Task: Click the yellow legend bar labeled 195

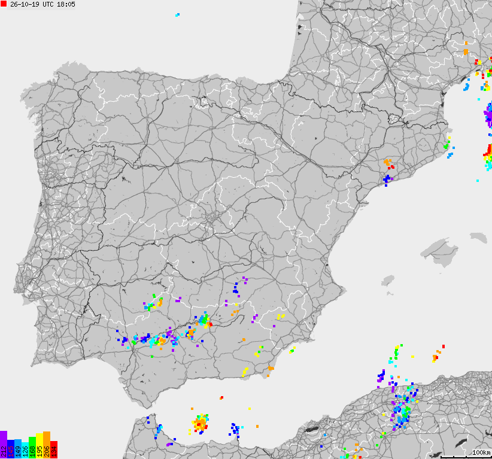Action: tap(40, 446)
